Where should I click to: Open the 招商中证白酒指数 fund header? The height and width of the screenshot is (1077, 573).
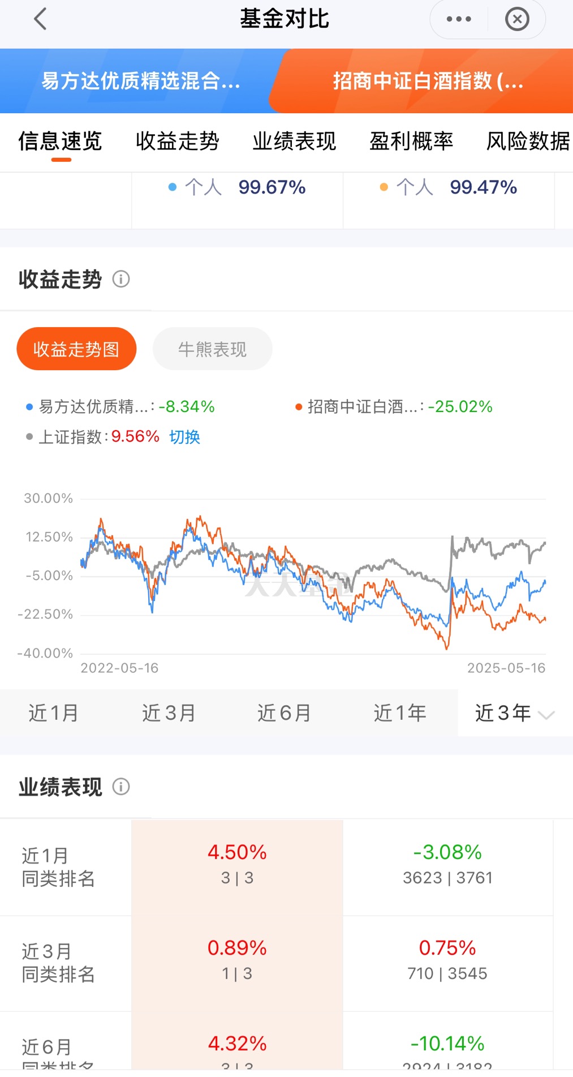pyautogui.click(x=428, y=81)
